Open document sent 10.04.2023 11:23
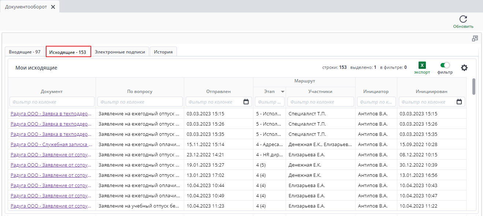 click(51, 206)
